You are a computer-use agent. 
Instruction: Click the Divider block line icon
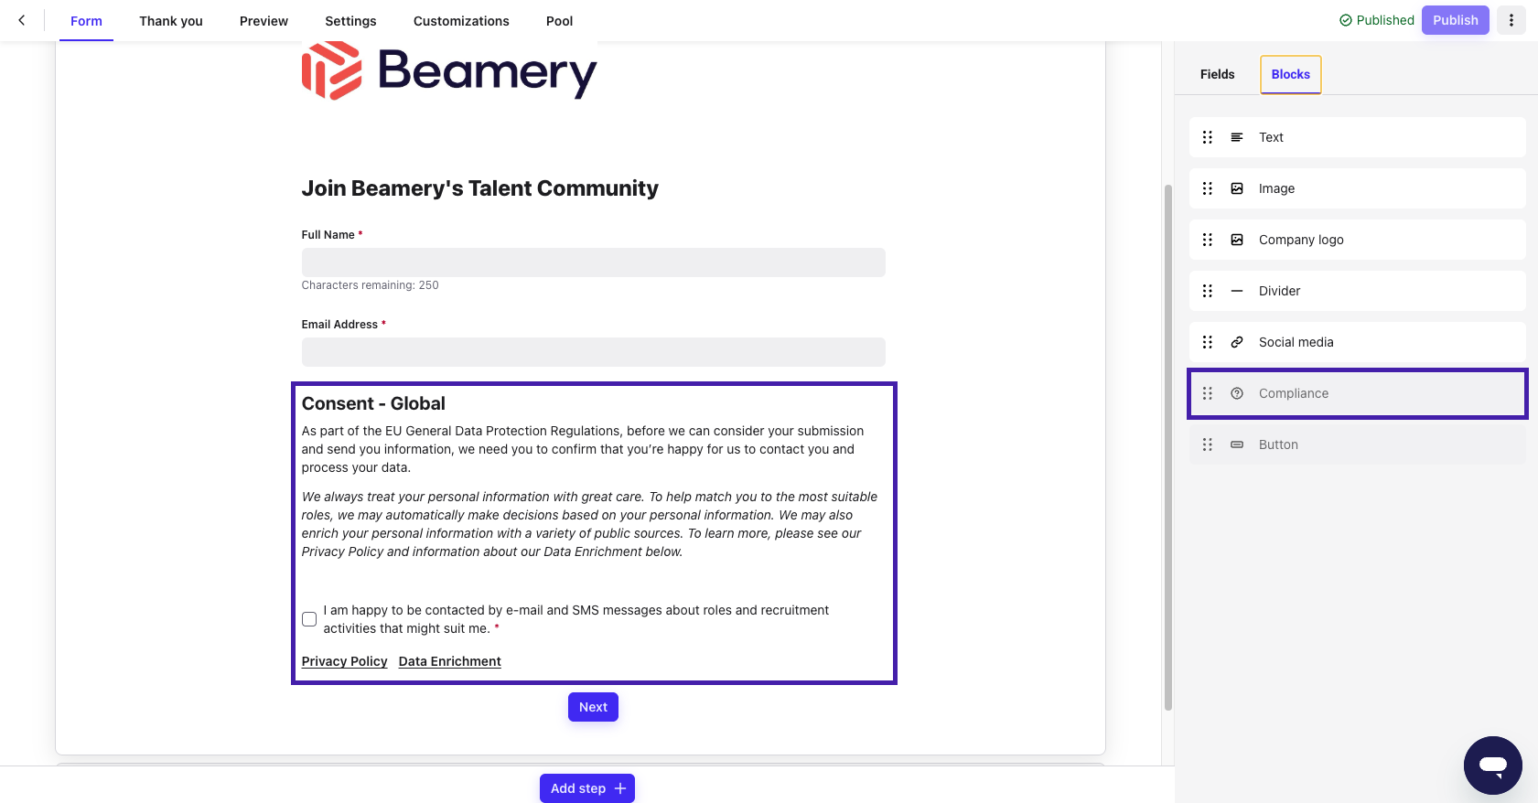coord(1237,291)
